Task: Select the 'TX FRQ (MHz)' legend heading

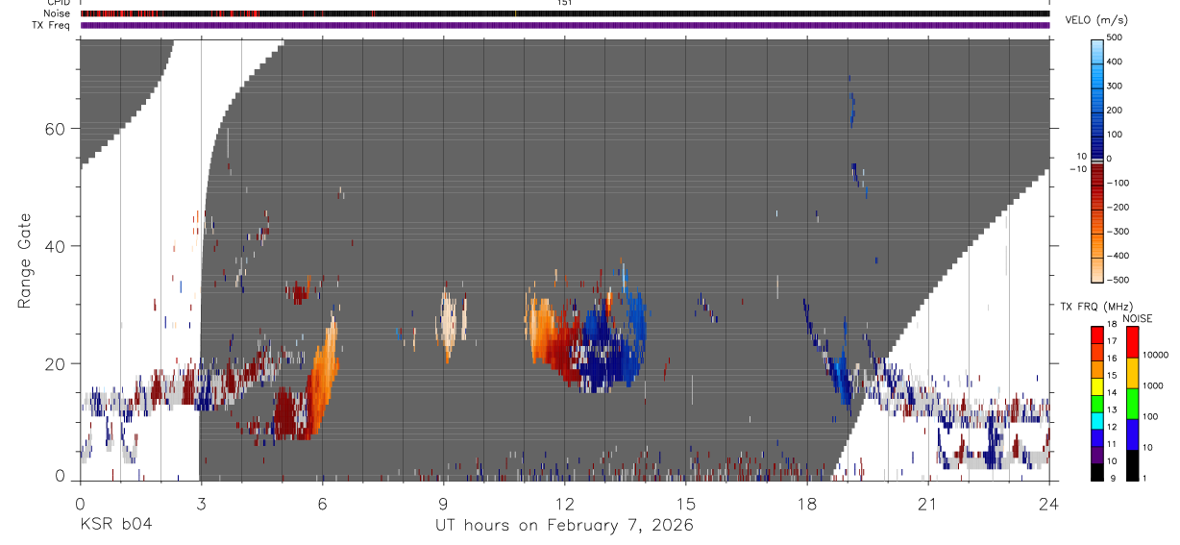Action: pyautogui.click(x=1097, y=307)
